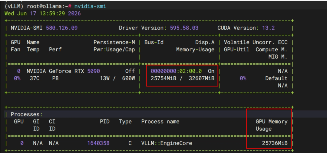The image size is (327, 153).
Task: Click the process memory 25736MiB
Action: [275, 143]
